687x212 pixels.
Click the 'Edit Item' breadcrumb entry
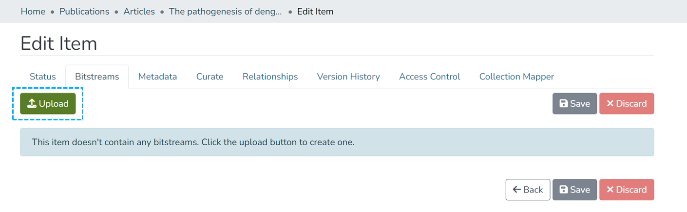tap(315, 11)
